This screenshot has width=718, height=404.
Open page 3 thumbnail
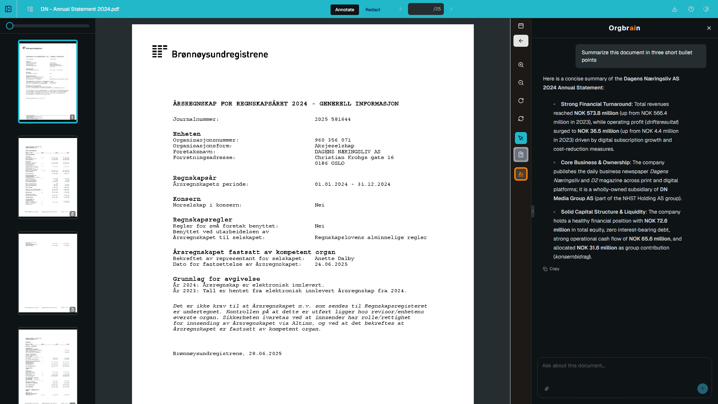coord(48,273)
